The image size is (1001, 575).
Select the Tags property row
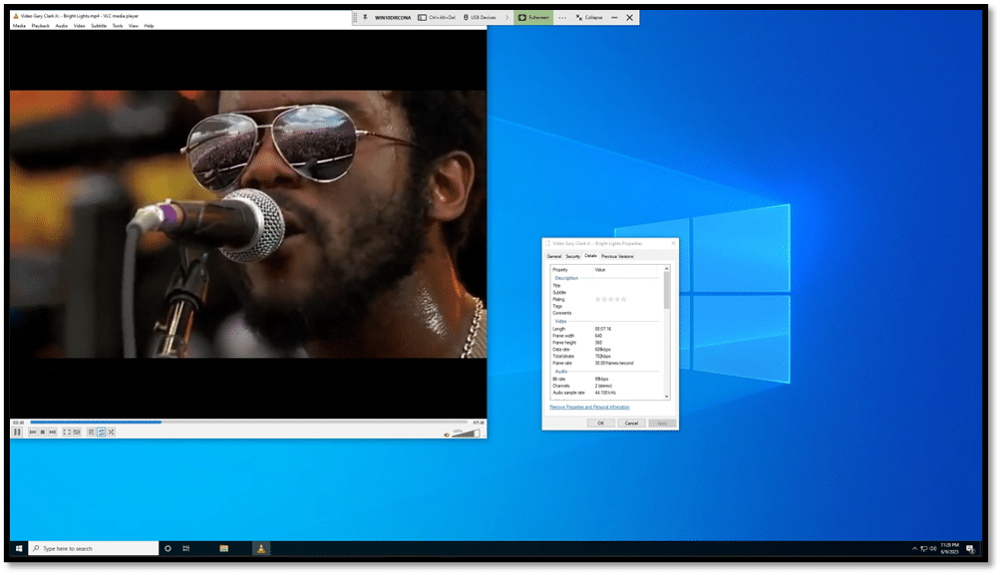pyautogui.click(x=605, y=306)
